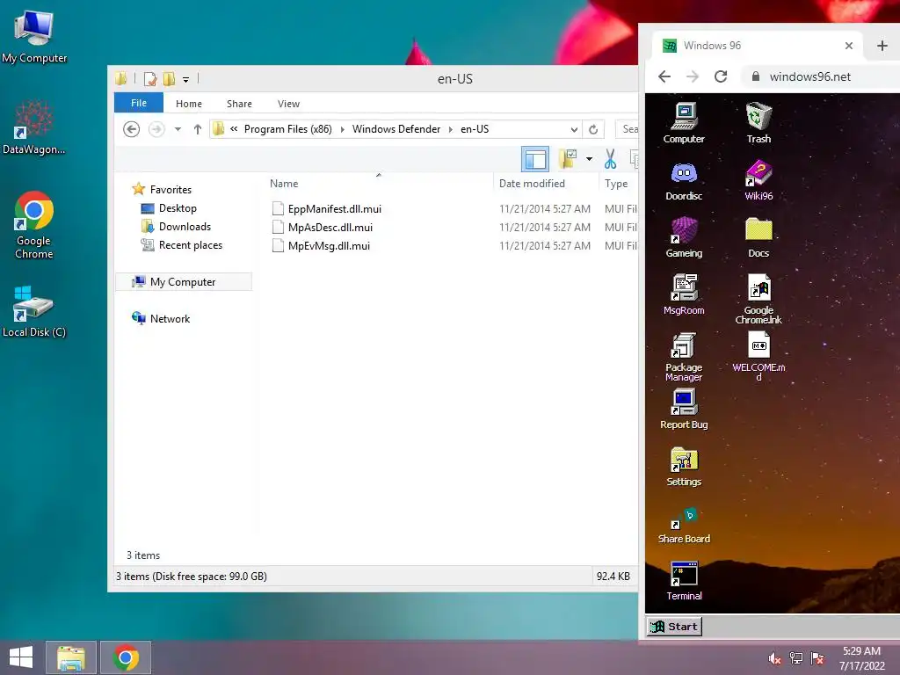
Task: Click the Properties icon in quick access toolbar
Action: click(150, 79)
